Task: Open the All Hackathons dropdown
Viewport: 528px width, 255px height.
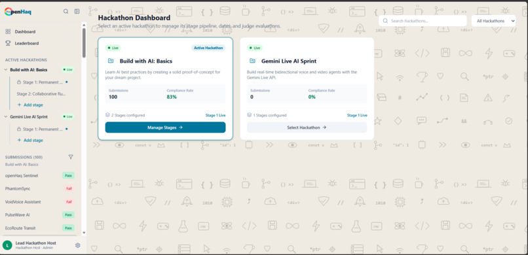Action: coord(493,21)
